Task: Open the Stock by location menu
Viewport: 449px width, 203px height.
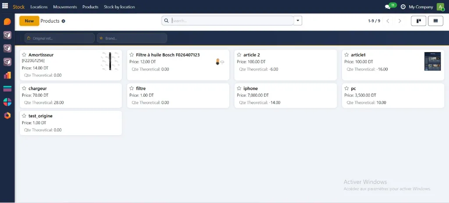Action: (x=119, y=7)
